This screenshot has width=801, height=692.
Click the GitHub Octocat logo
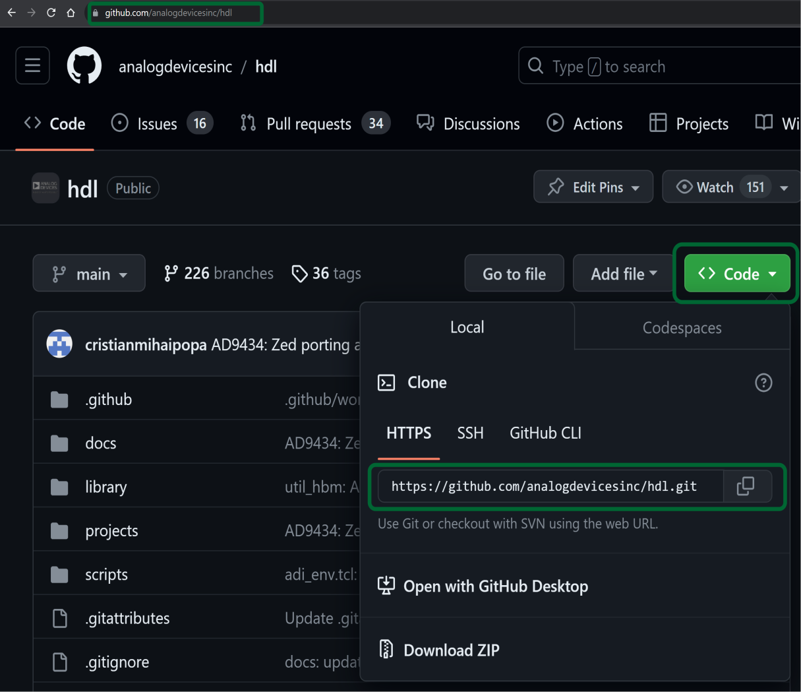click(84, 66)
